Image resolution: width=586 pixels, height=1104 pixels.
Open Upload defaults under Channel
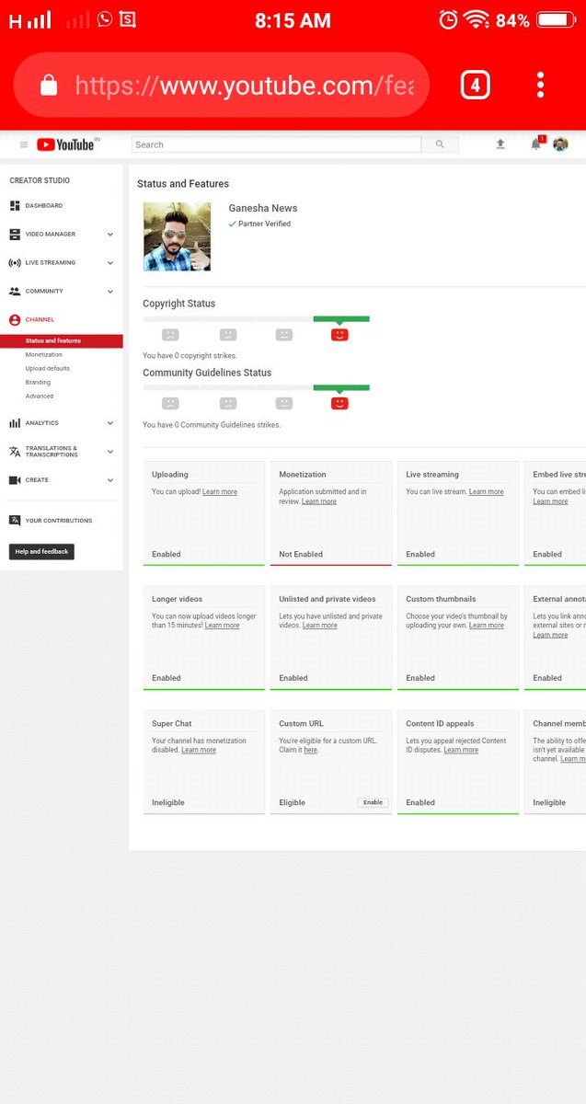coord(48,369)
